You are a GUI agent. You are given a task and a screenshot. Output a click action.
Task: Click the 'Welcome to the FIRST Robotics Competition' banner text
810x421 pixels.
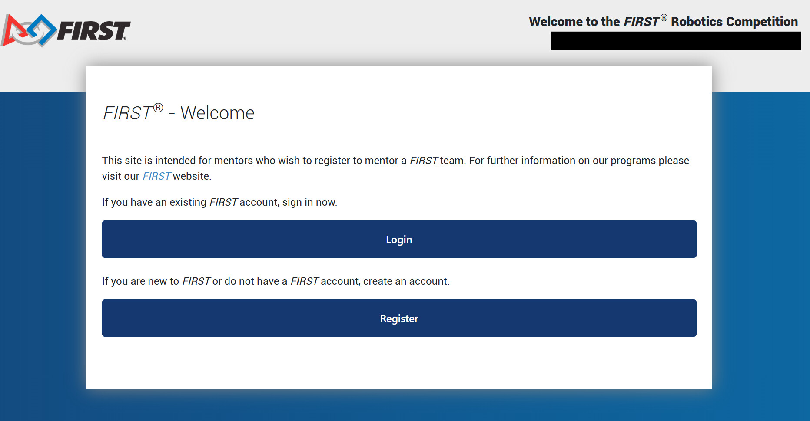(x=663, y=21)
